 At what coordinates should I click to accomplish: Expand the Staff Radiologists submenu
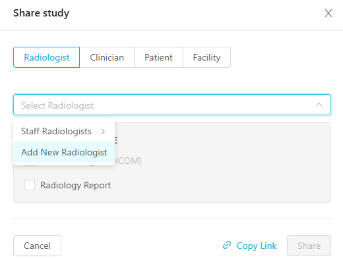[x=64, y=131]
